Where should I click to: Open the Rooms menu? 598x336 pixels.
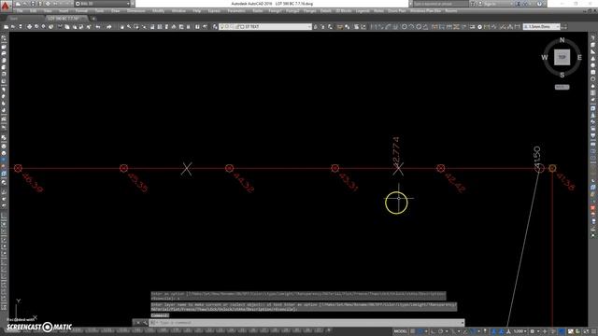pyautogui.click(x=450, y=11)
